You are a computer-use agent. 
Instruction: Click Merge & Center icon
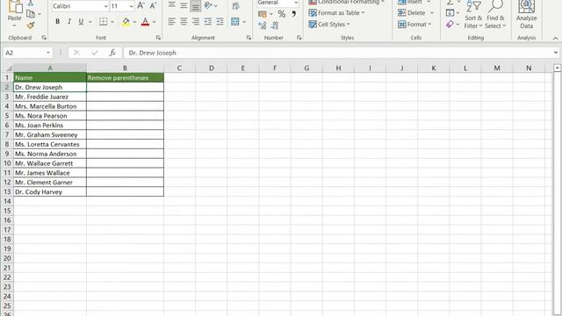coord(235,22)
